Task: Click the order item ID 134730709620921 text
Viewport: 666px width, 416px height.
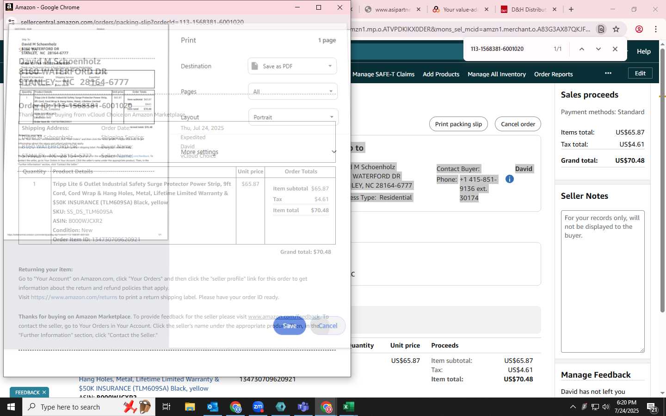Action: coord(267,379)
